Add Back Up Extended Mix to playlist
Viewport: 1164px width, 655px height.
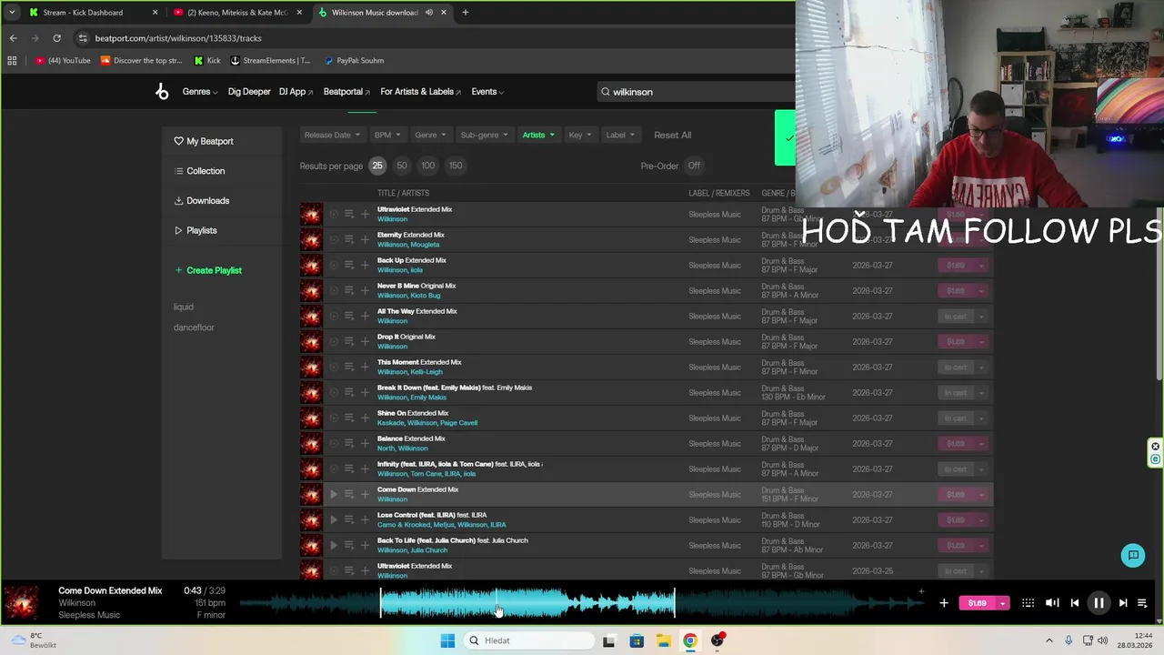click(365, 265)
